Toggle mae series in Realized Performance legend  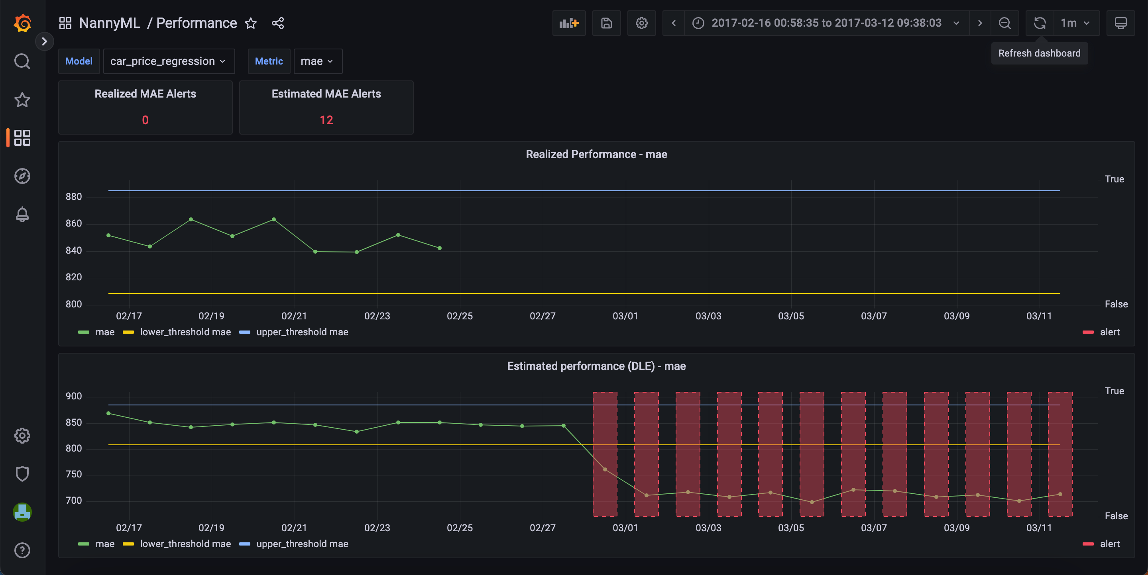105,332
